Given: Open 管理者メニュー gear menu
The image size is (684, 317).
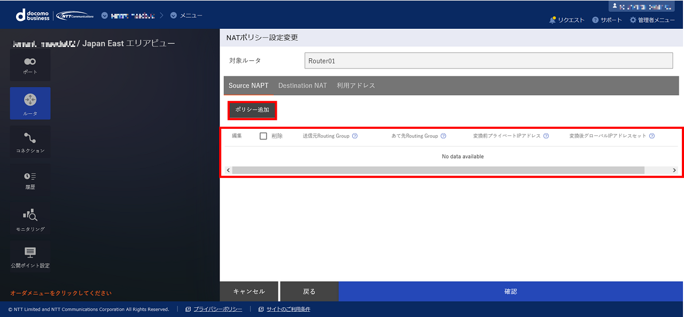Looking at the screenshot, I should pos(652,20).
